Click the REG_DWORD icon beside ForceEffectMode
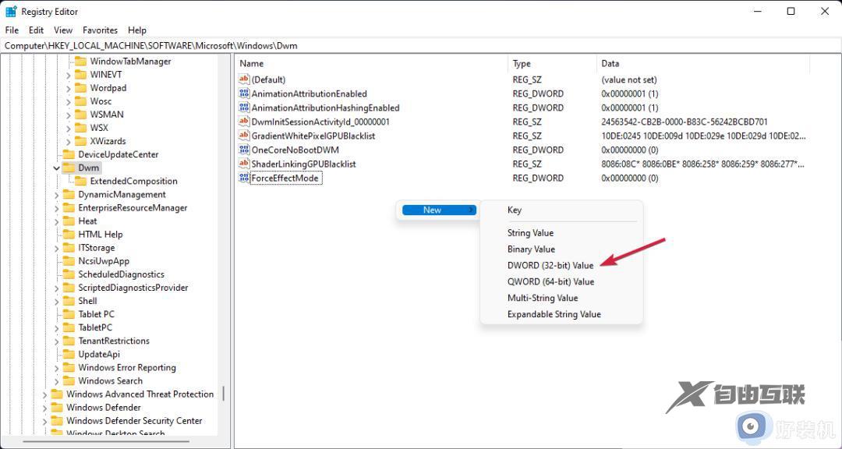 tap(245, 178)
